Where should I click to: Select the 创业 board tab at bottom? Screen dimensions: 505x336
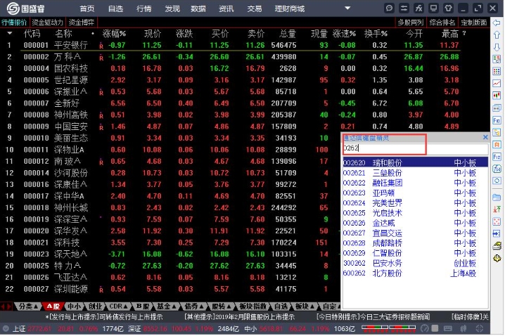pos(96,306)
